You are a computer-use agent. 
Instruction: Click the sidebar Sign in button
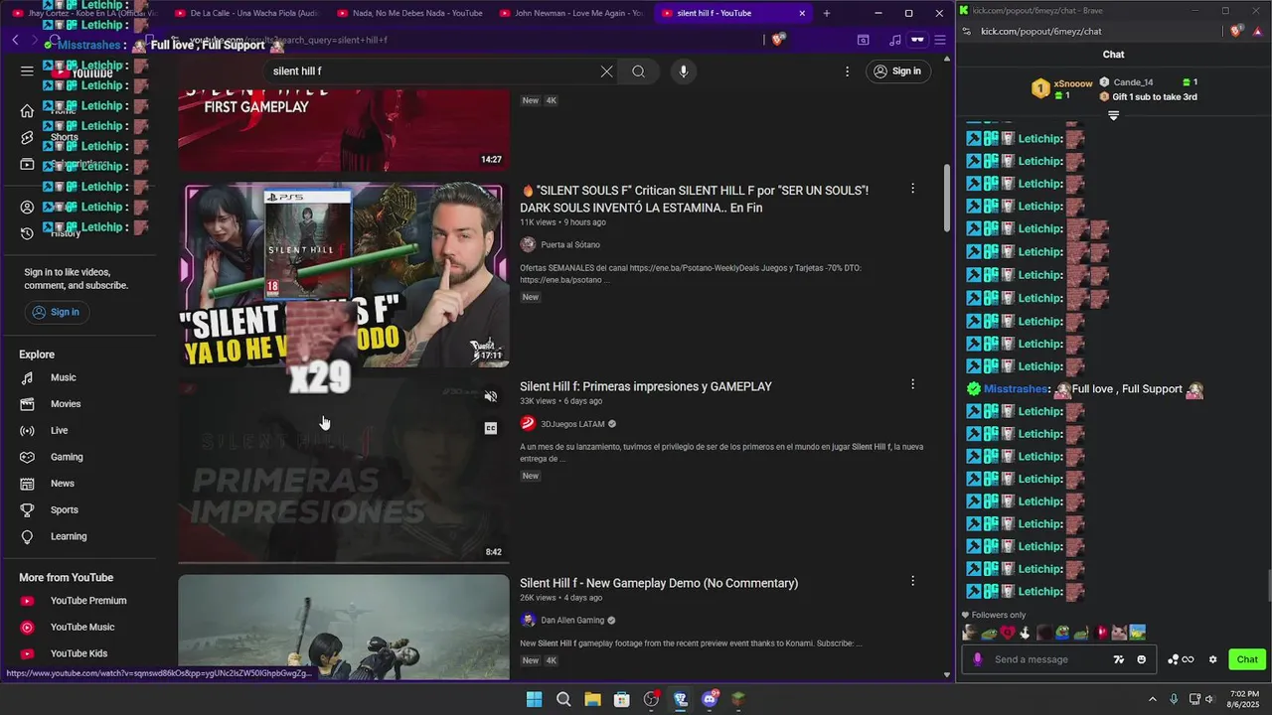coord(57,312)
